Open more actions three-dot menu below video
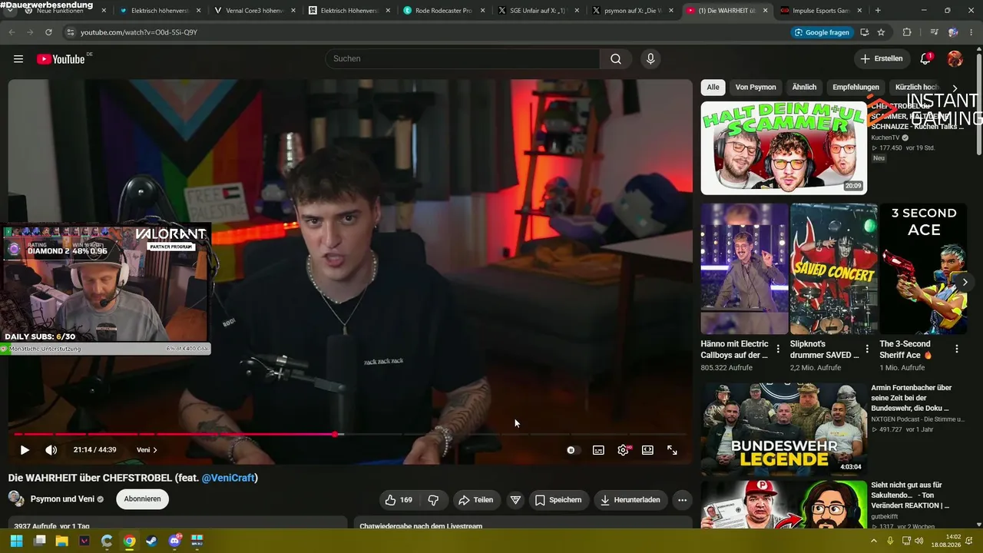The height and width of the screenshot is (553, 983). coord(682,500)
